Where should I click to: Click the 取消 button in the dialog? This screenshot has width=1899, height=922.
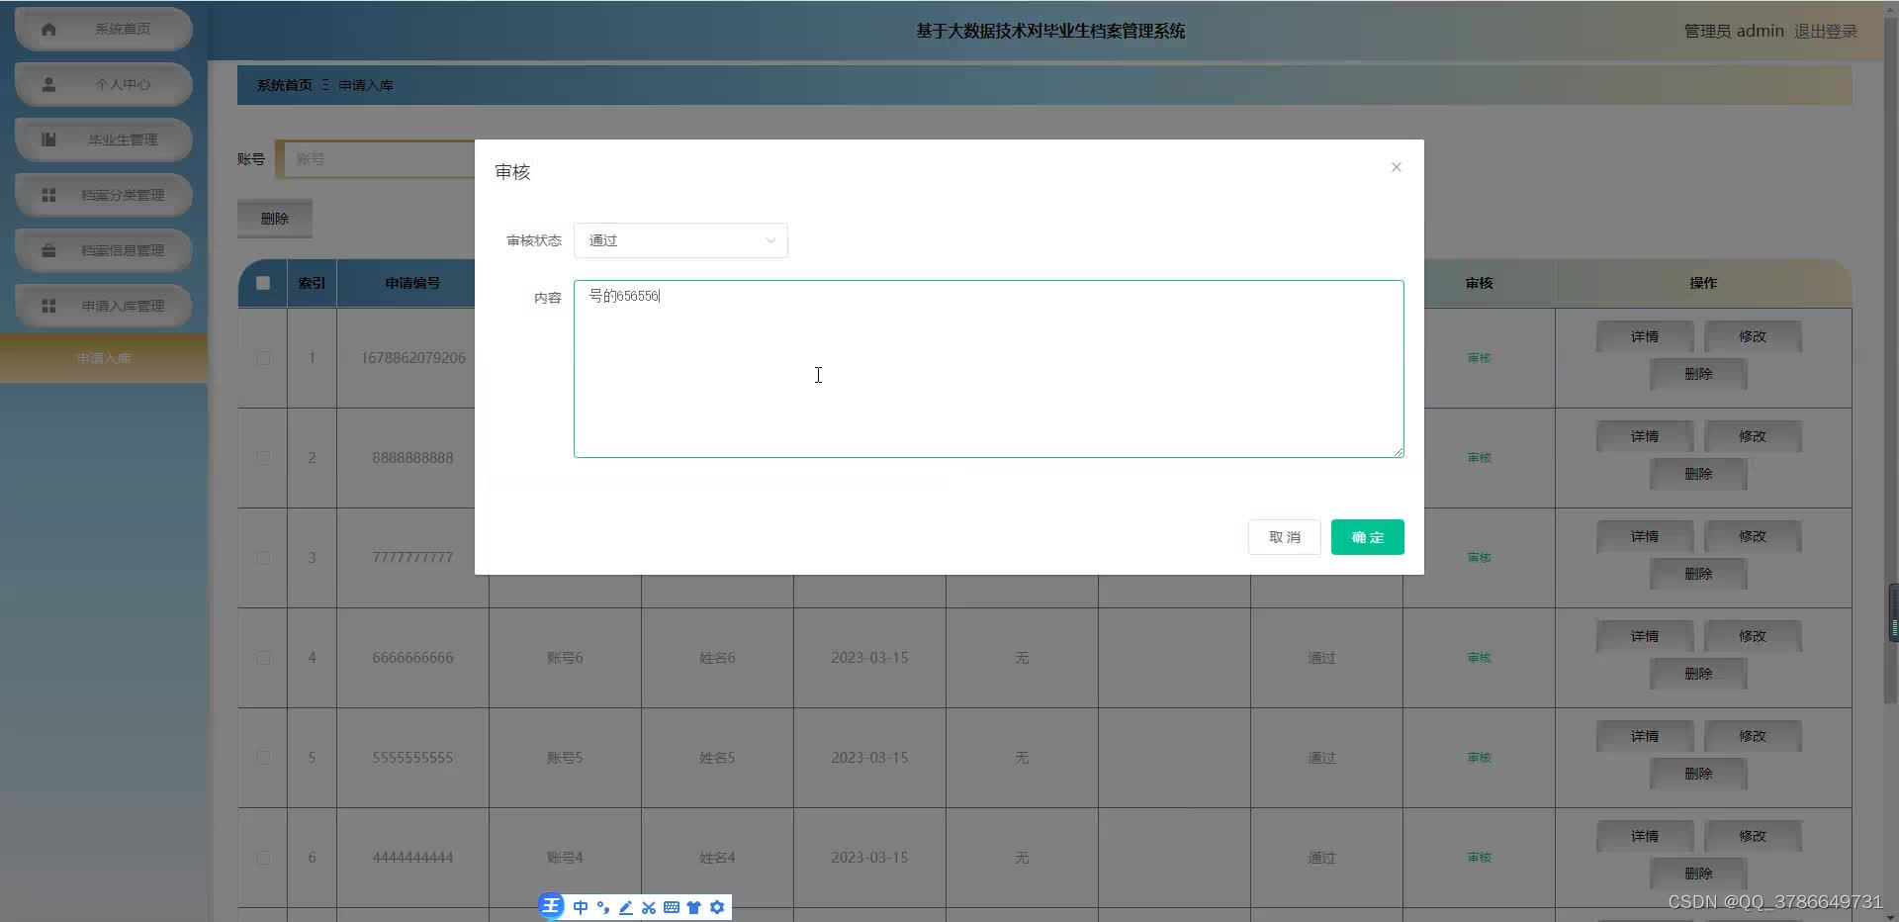1284,537
